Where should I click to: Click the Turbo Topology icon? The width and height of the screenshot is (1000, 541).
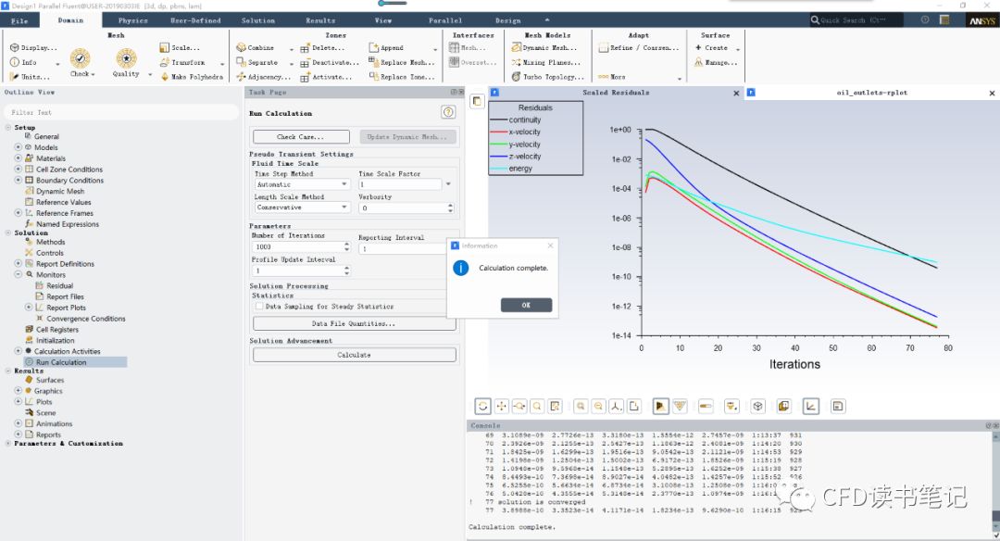click(x=517, y=77)
